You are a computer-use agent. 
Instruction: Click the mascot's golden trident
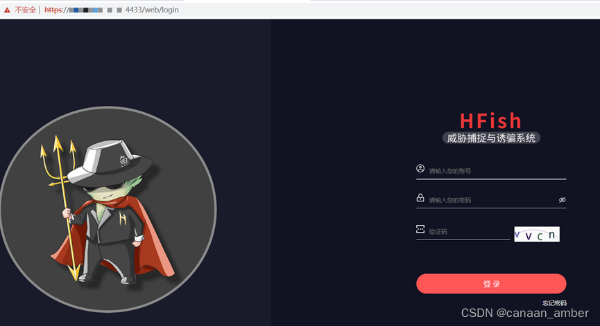point(63,206)
